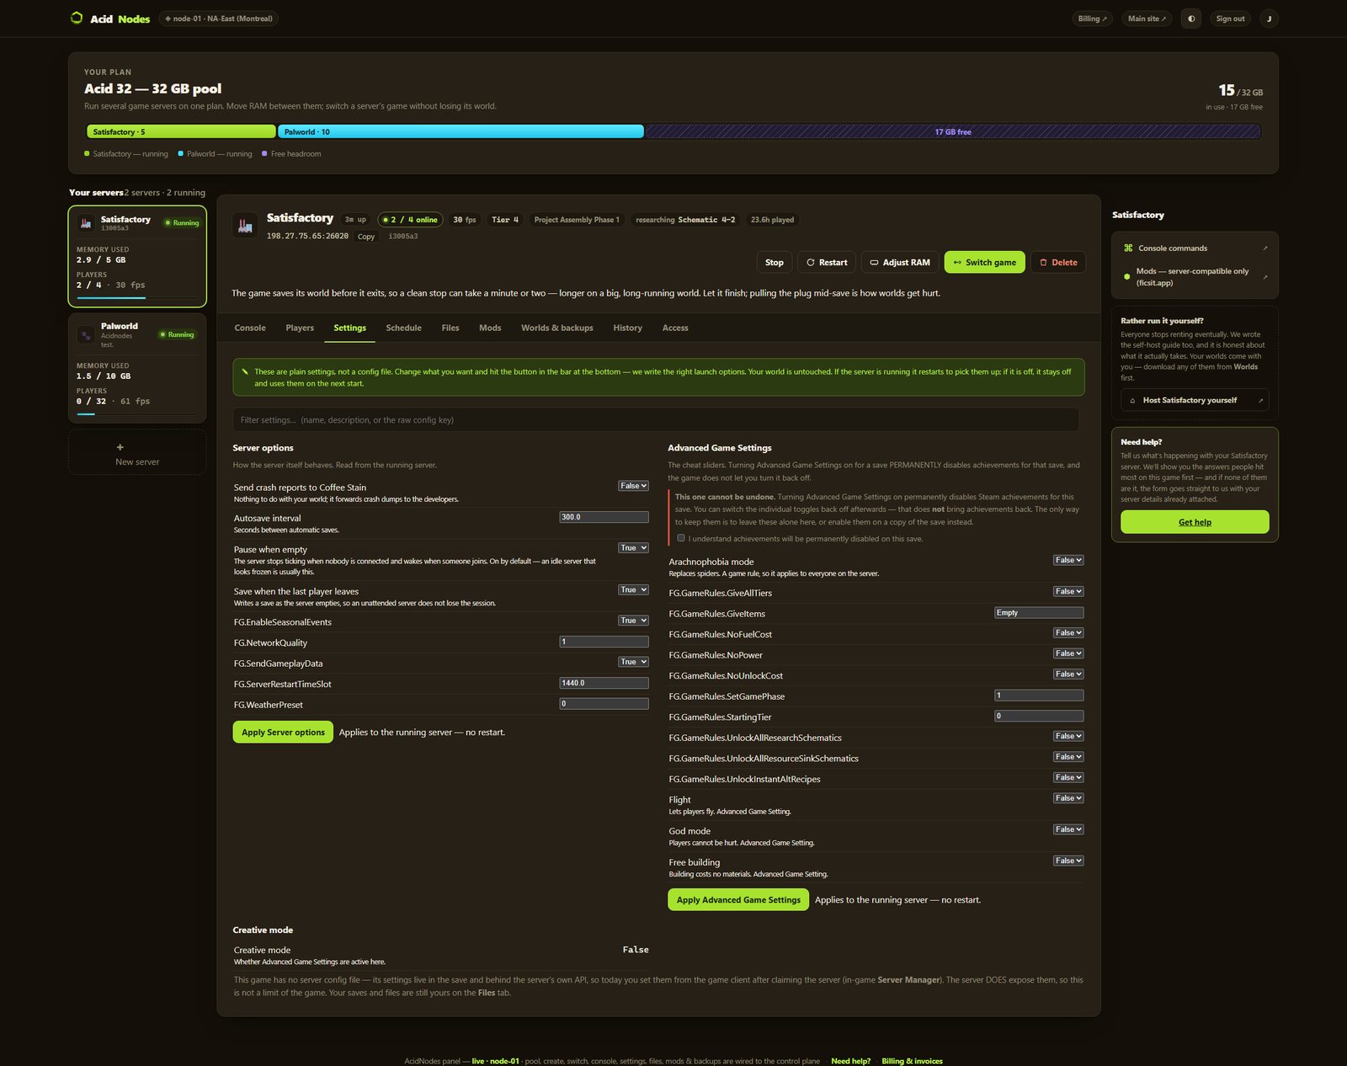Click the Palworld · 10 pool bar segment
Screen dimensions: 1347x1066
pyautogui.click(x=461, y=131)
